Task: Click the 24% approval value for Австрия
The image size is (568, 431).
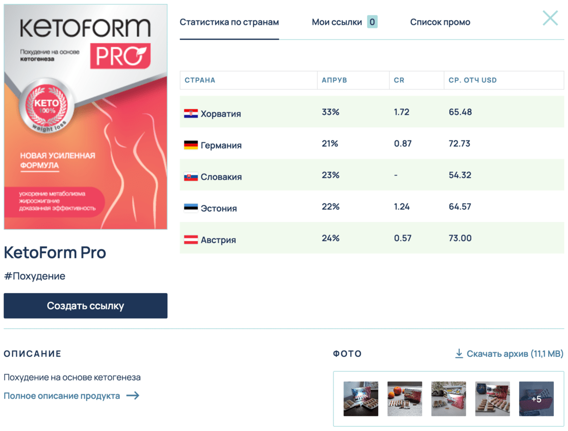Action: (x=330, y=238)
